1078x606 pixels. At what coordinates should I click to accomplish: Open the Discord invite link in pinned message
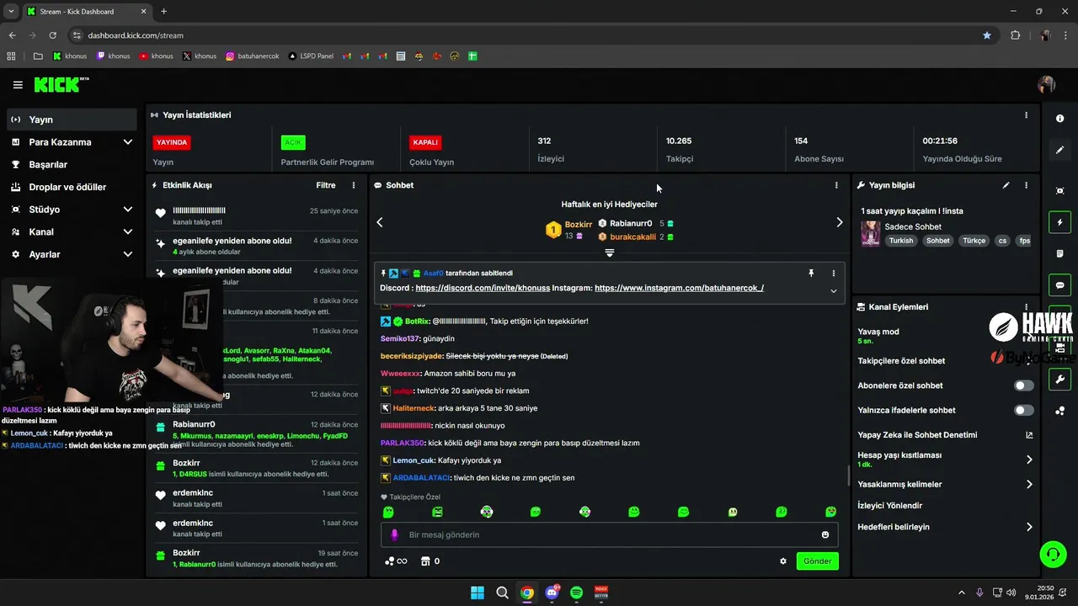[x=482, y=288]
